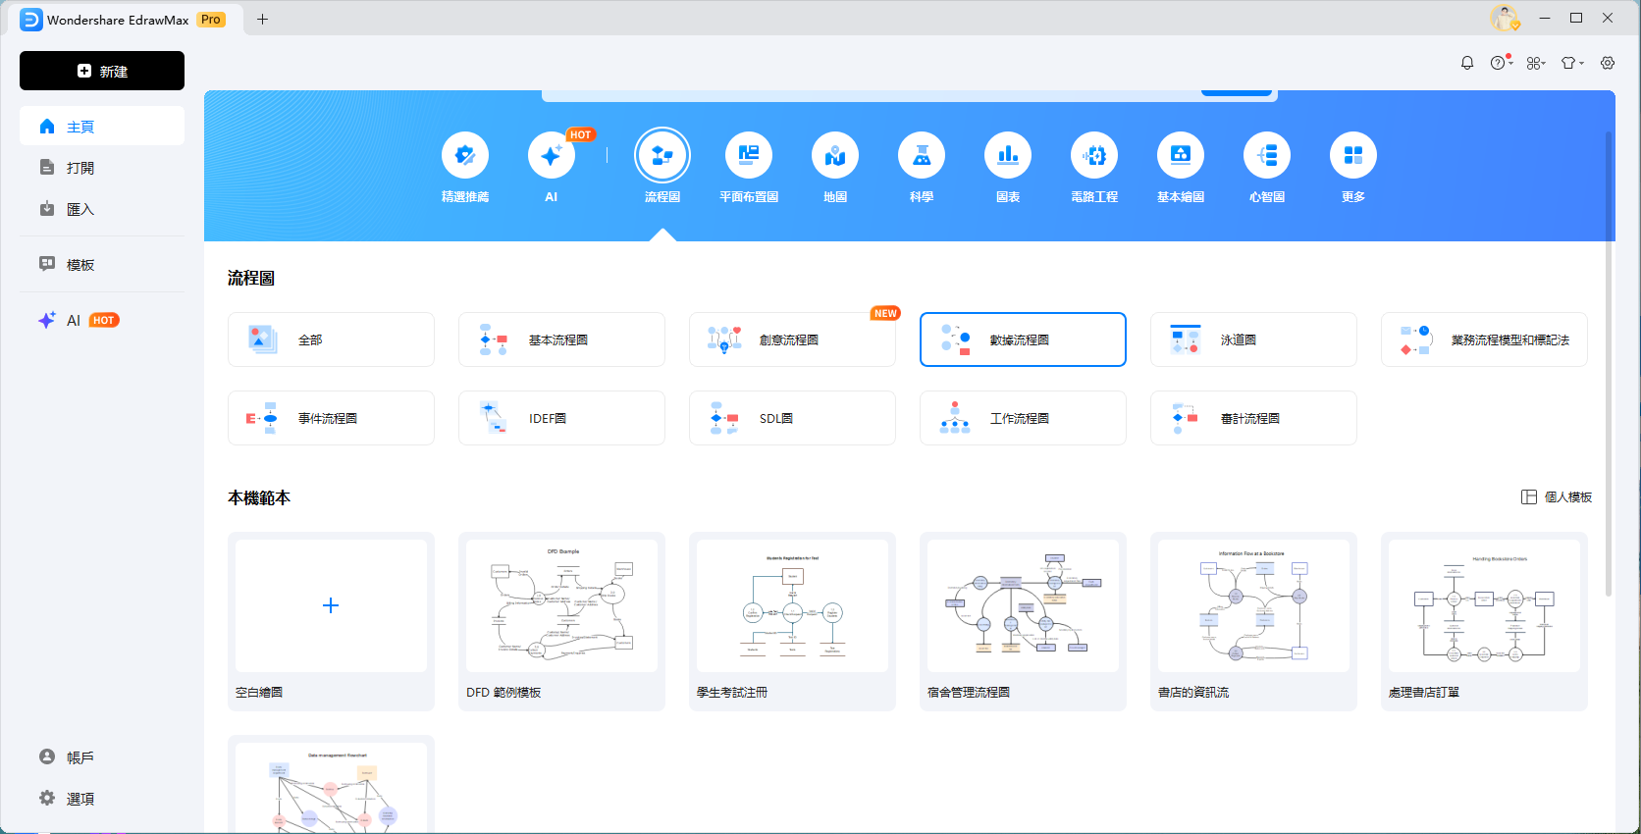The image size is (1641, 834).
Task: Select the 平面布置圖 category icon
Action: (x=748, y=156)
